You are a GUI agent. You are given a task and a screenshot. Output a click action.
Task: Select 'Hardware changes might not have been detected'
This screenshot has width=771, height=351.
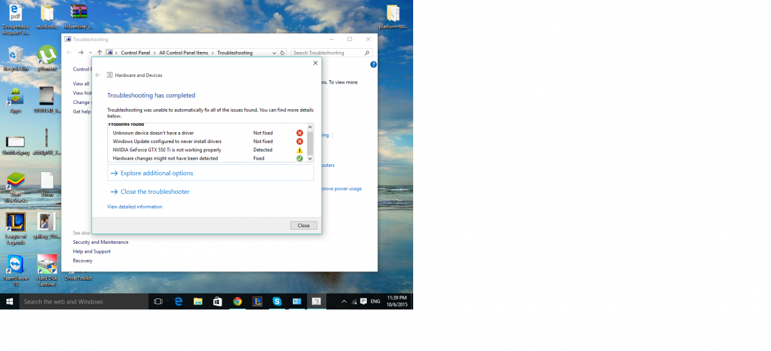207,158
